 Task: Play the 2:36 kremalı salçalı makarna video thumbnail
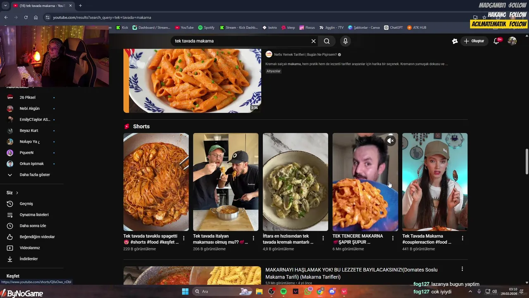[192, 81]
